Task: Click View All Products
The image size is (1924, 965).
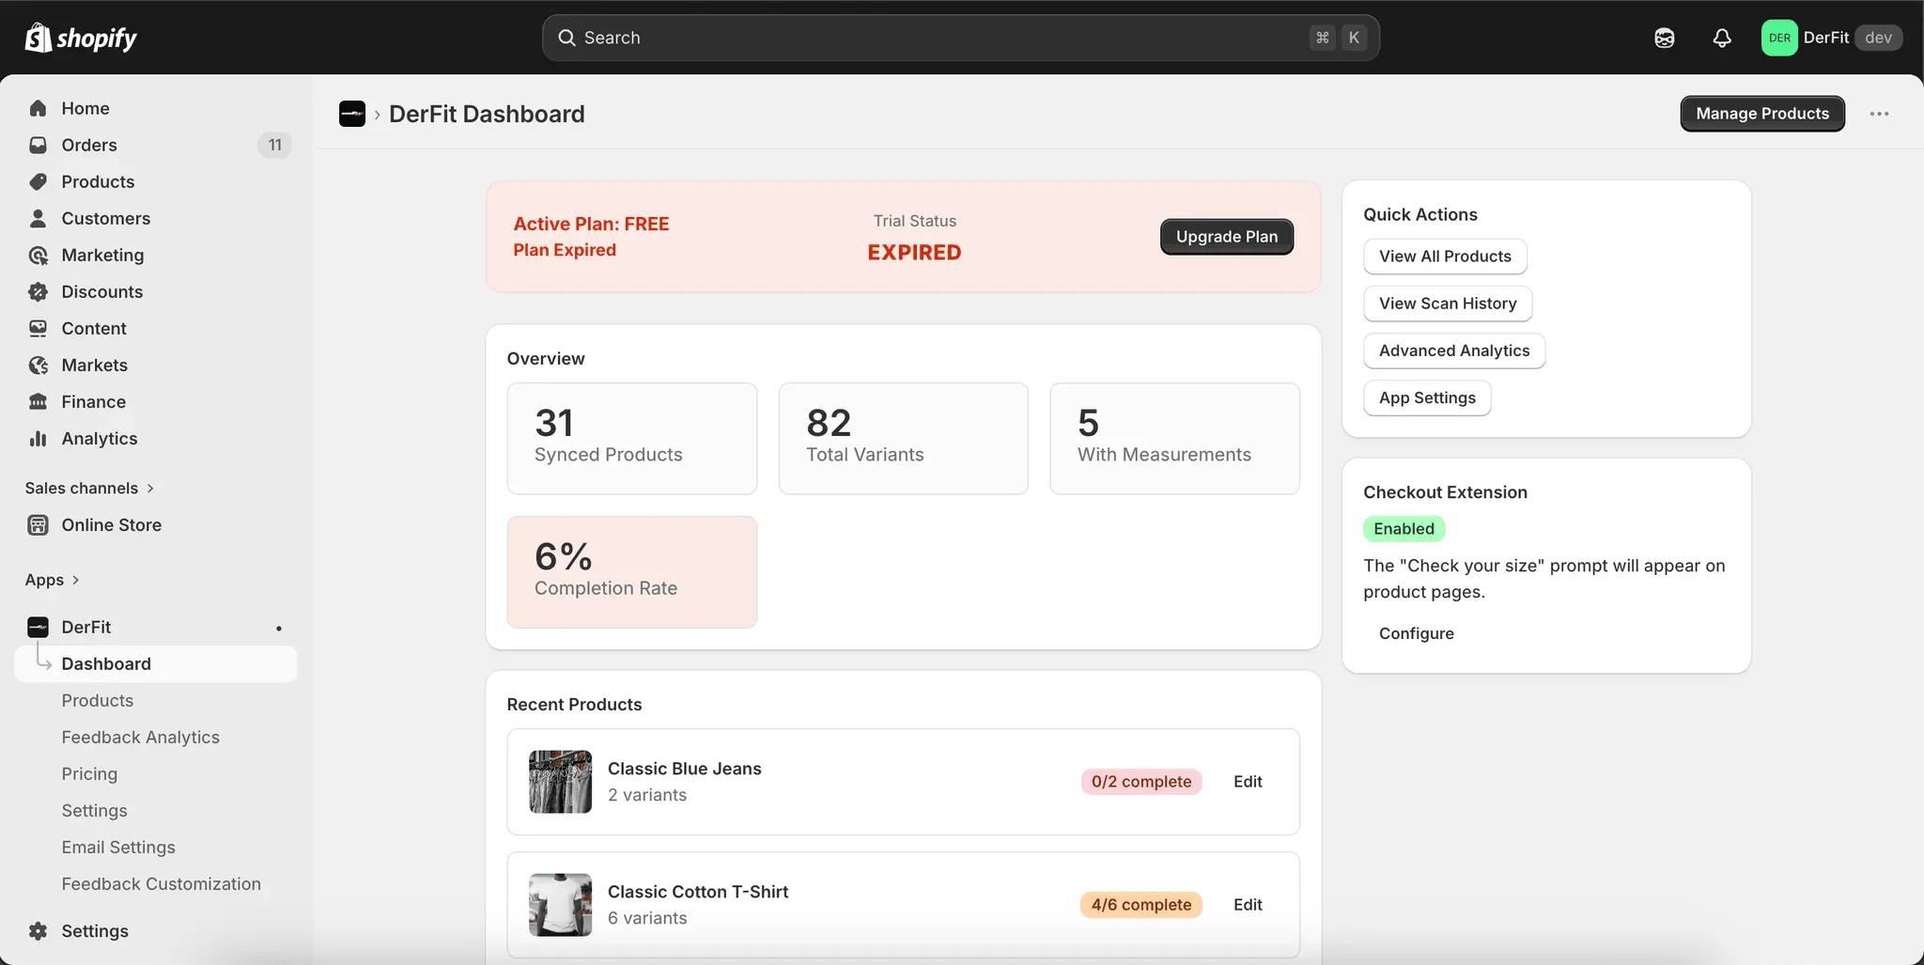Action: [x=1445, y=257]
